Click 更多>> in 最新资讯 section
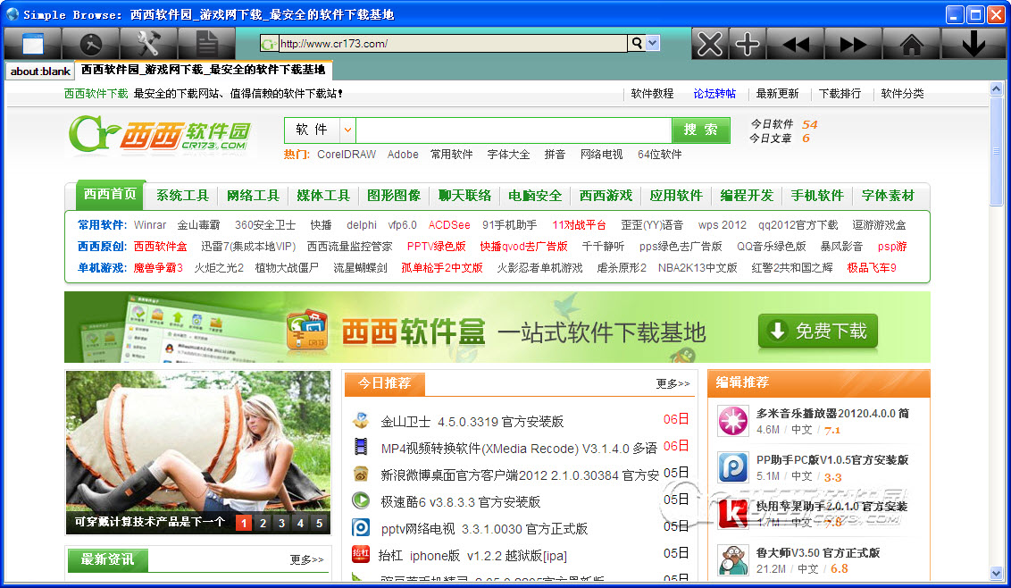The height and width of the screenshot is (588, 1011). tap(306, 559)
